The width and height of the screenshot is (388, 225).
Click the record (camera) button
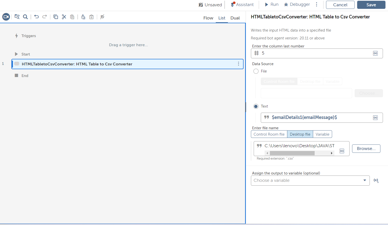[x=6, y=17]
